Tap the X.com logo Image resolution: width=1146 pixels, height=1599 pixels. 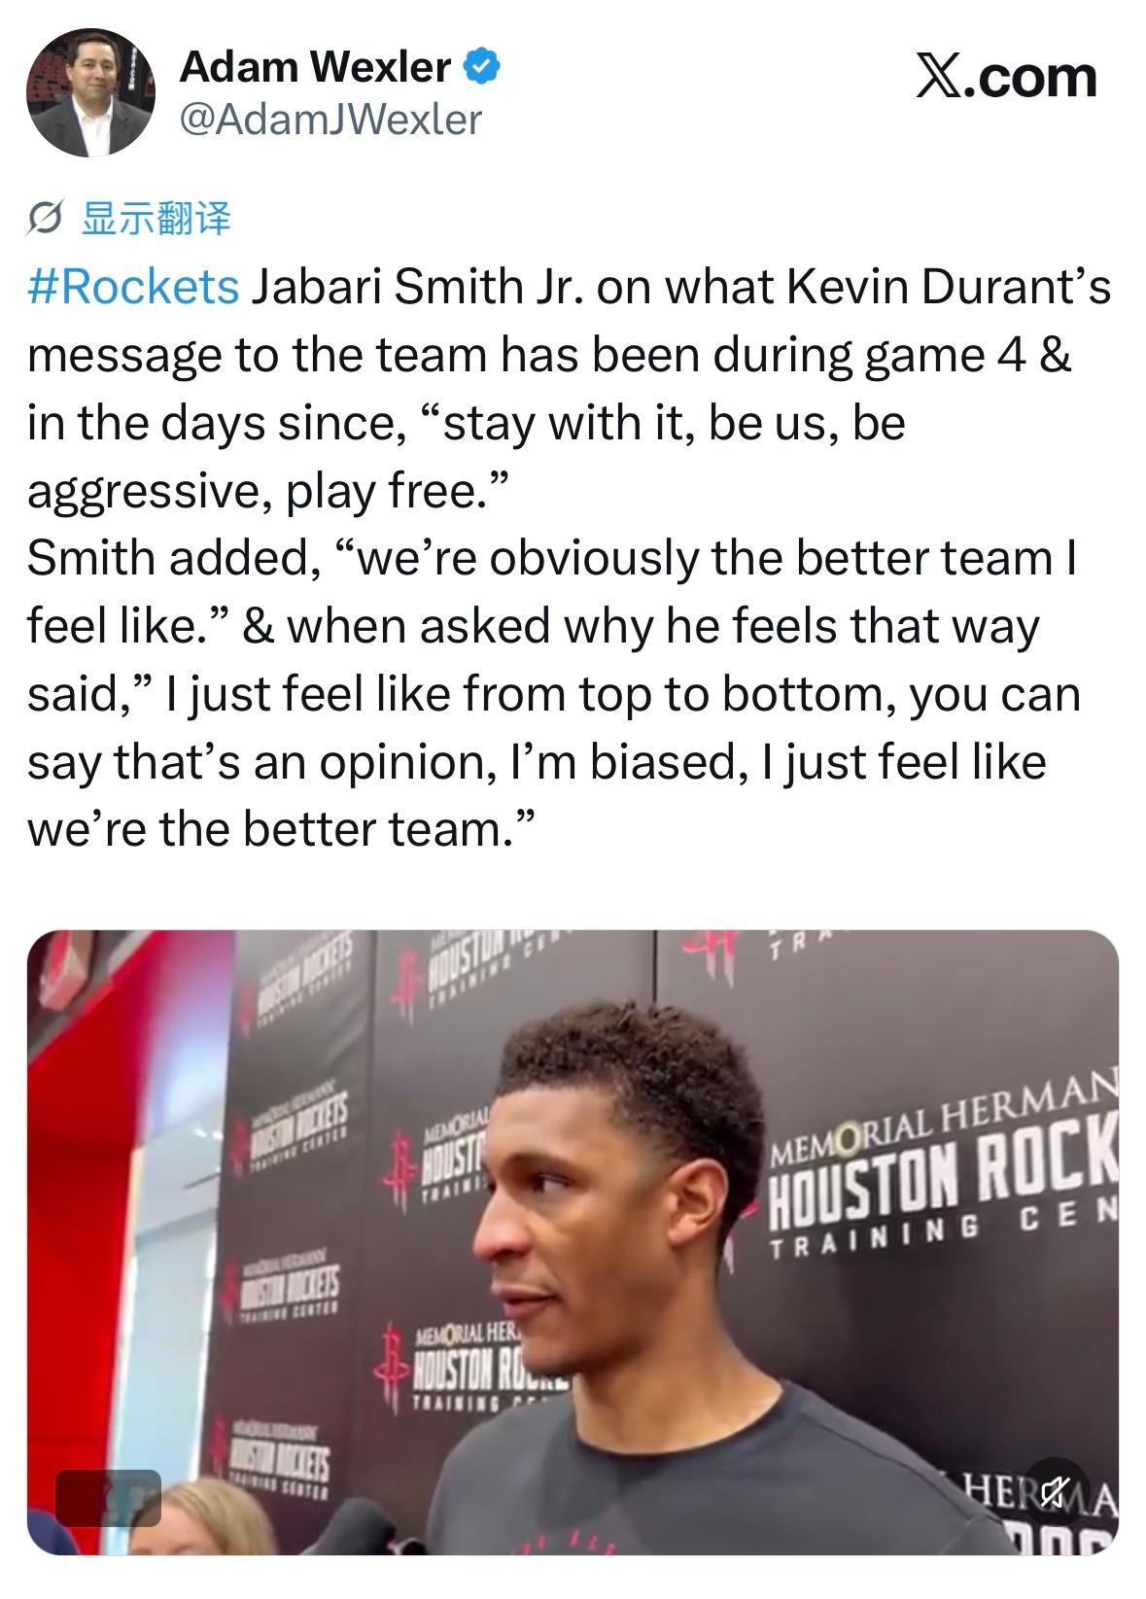[1007, 77]
